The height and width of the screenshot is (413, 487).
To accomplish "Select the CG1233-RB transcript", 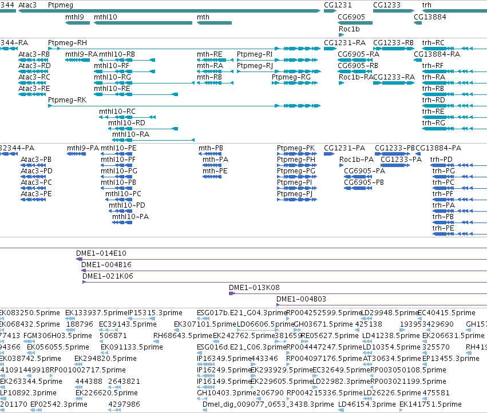I will (x=394, y=49).
